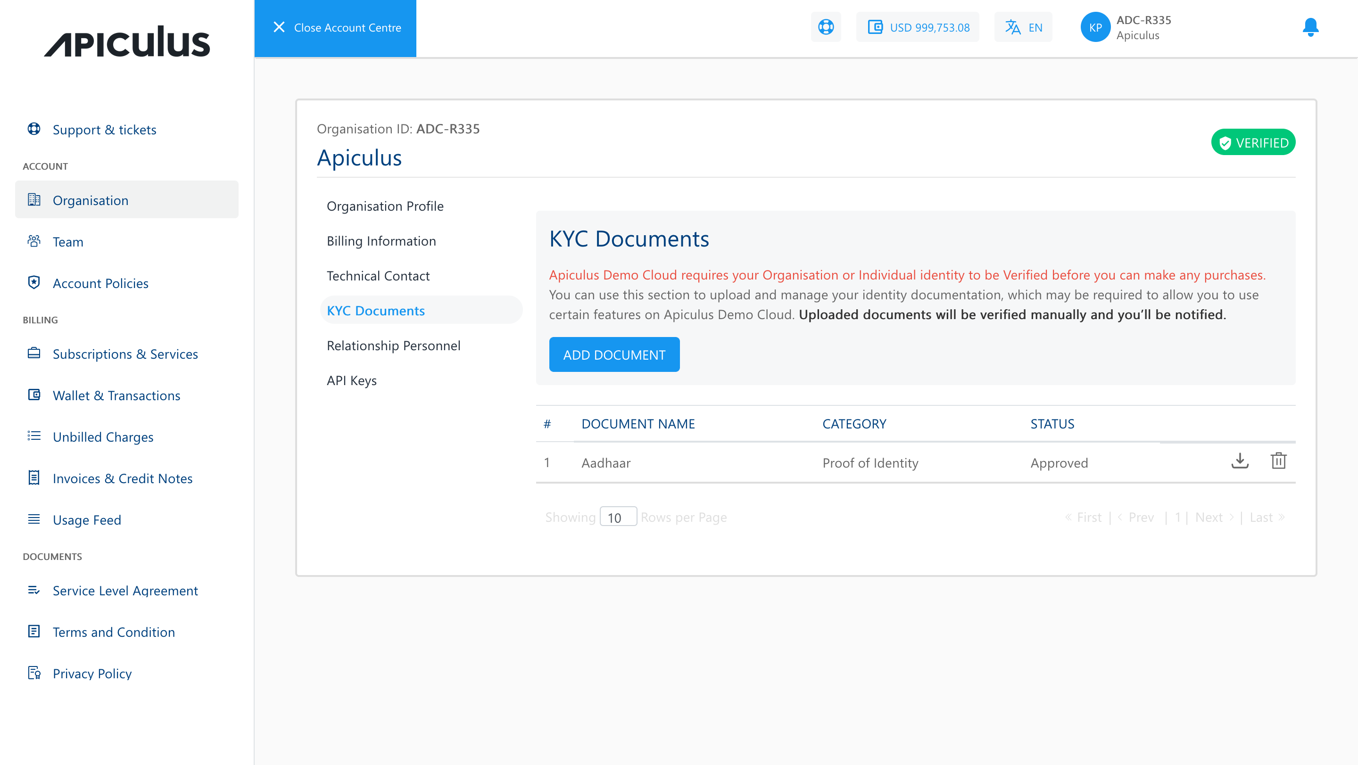Click the Apiculus logo
The height and width of the screenshot is (765, 1358).
(126, 41)
